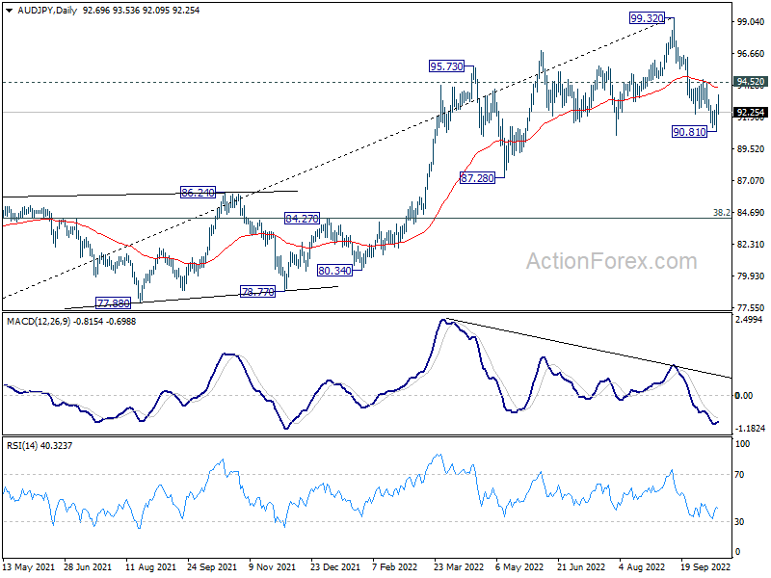Open the ActionForex.com watermark link
The image size is (771, 578).
[x=610, y=261]
